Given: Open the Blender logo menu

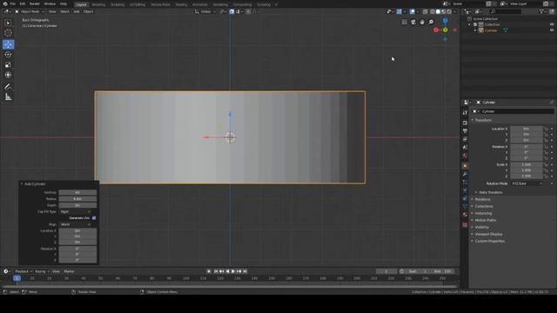Looking at the screenshot, I should [5, 3].
